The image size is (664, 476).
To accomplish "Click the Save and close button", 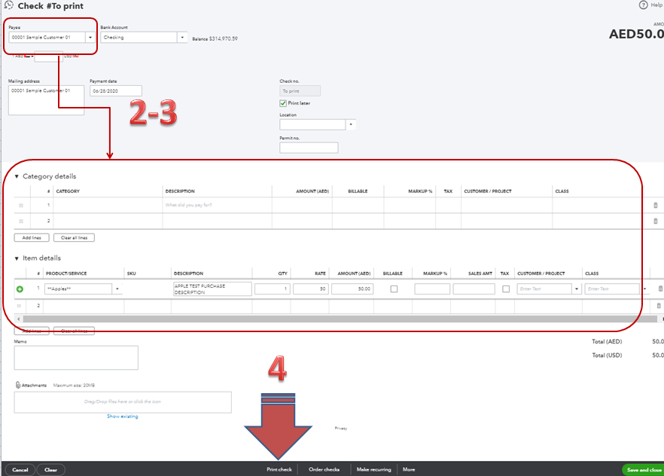I will pyautogui.click(x=644, y=470).
